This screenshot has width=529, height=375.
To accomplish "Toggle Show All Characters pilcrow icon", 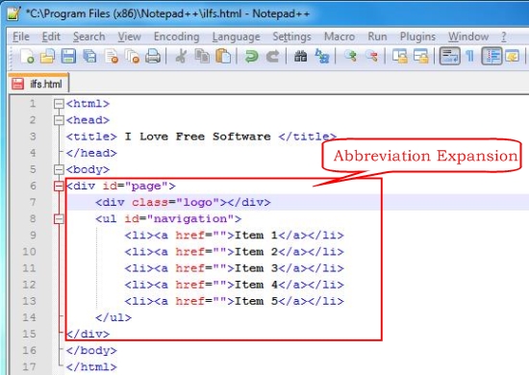I will (469, 56).
